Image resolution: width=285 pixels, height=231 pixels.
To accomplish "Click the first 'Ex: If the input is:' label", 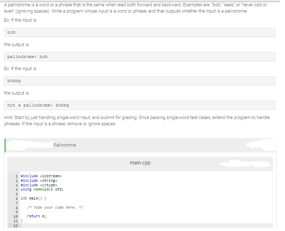I will 21,20.
